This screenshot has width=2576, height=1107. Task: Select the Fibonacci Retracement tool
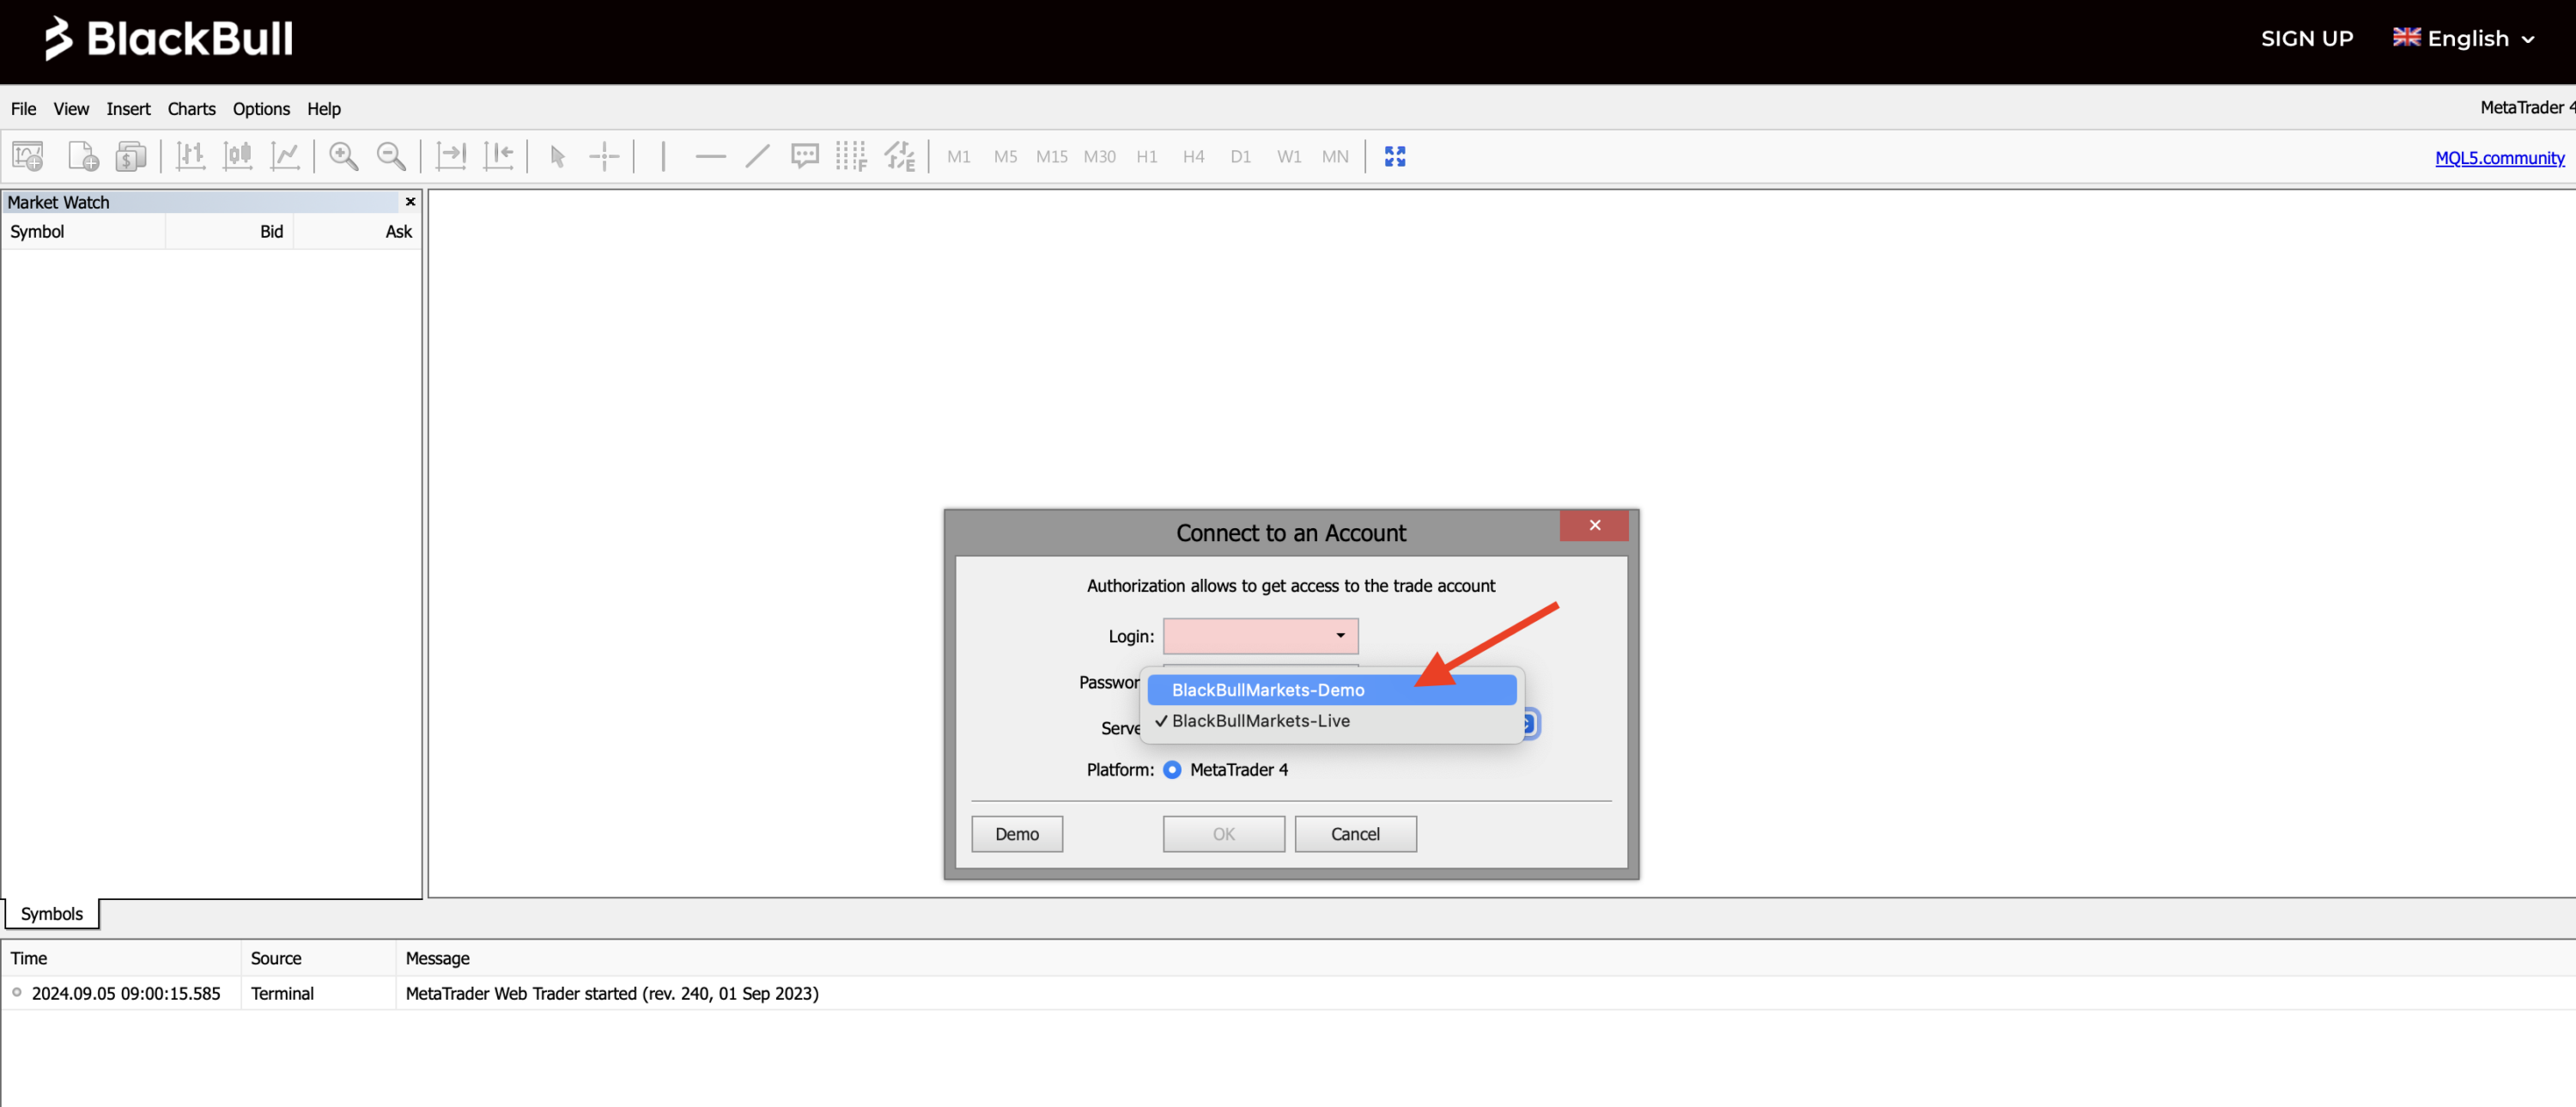click(x=852, y=156)
